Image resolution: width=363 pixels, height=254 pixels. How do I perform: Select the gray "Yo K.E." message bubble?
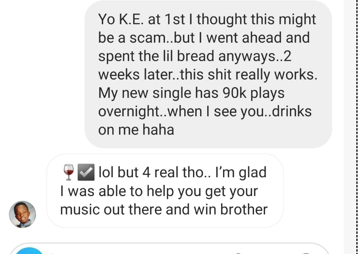coord(208,74)
